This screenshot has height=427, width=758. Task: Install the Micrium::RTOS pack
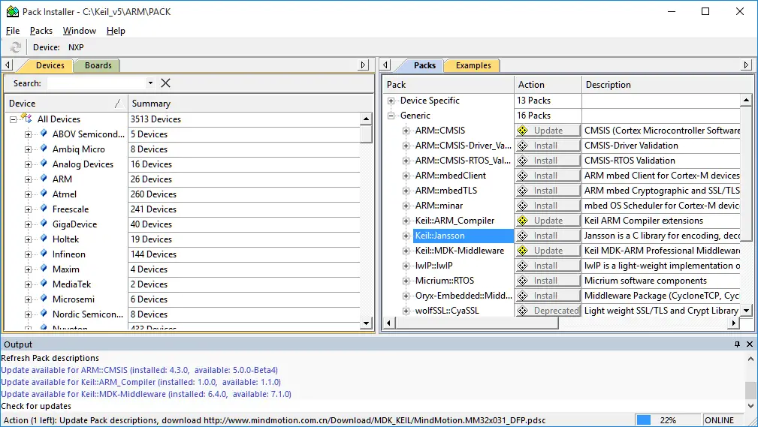(x=548, y=280)
